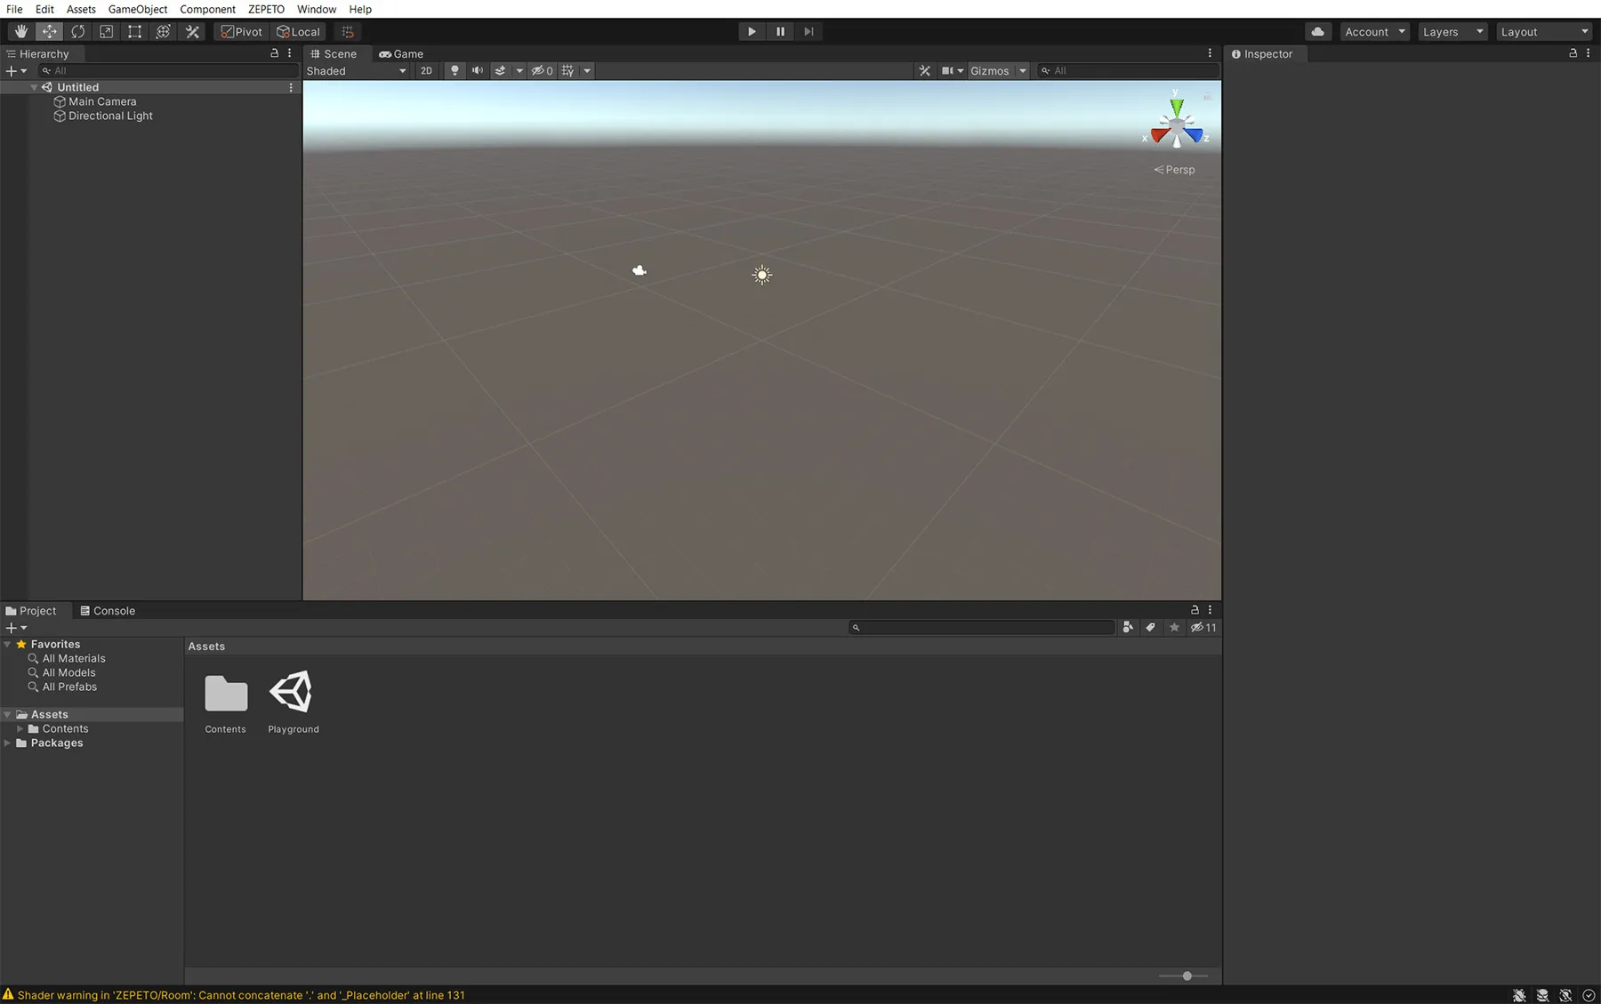Switch to the Console tab
The height and width of the screenshot is (1004, 1601).
(108, 610)
